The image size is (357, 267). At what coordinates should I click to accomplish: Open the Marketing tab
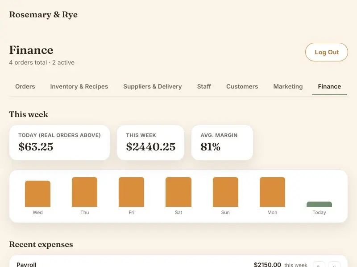(288, 86)
